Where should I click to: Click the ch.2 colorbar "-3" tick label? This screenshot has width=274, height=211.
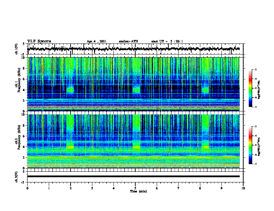[255, 127]
